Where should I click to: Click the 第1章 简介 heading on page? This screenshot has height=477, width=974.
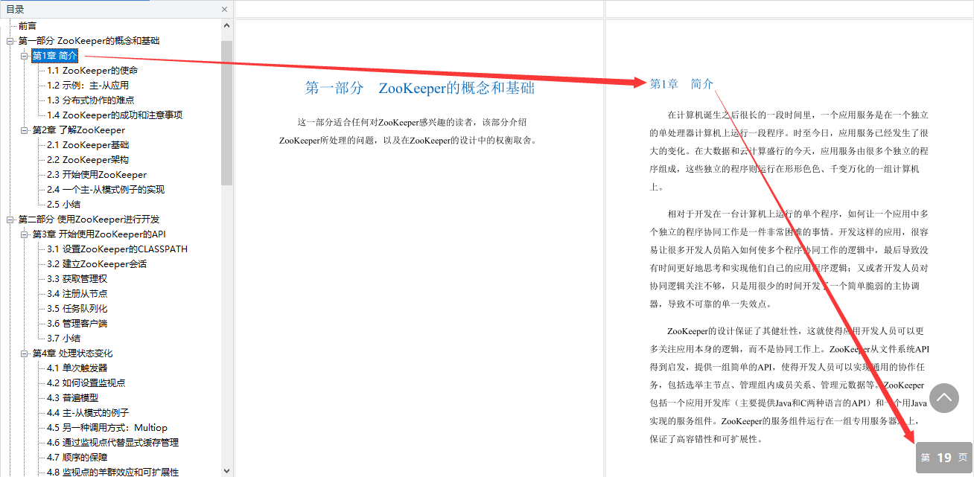(681, 84)
